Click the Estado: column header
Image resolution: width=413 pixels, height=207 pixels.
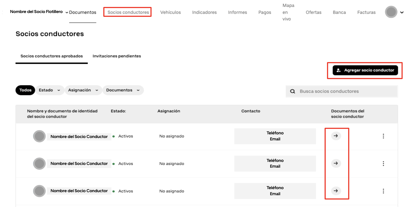tap(118, 111)
